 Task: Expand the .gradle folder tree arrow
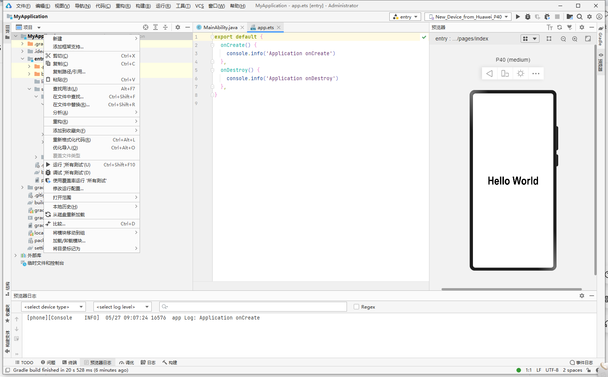coord(23,44)
